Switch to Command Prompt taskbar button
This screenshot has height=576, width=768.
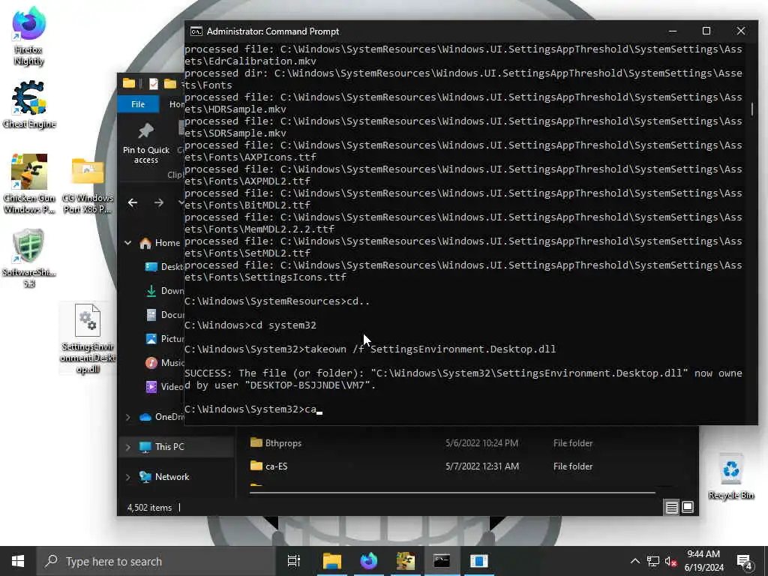[442, 561]
